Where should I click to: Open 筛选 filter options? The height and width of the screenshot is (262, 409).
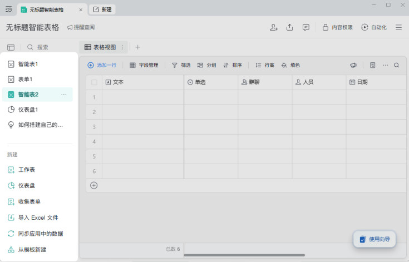click(181, 65)
